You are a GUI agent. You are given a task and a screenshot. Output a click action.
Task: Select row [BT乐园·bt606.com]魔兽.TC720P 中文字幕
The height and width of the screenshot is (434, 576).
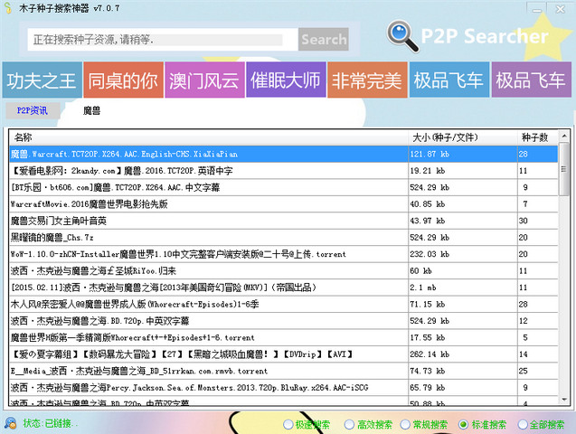(x=283, y=187)
